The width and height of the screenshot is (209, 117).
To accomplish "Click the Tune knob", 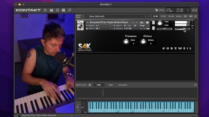I will [160, 23].
